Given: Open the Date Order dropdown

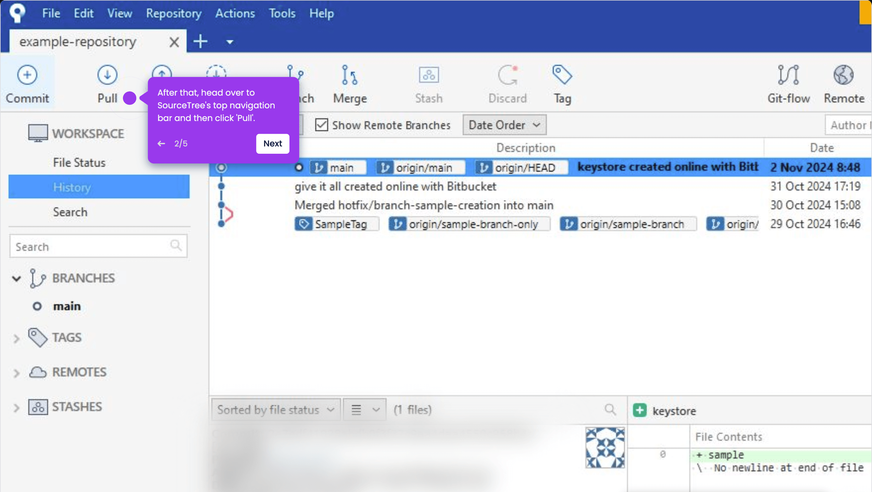Looking at the screenshot, I should tap(504, 125).
